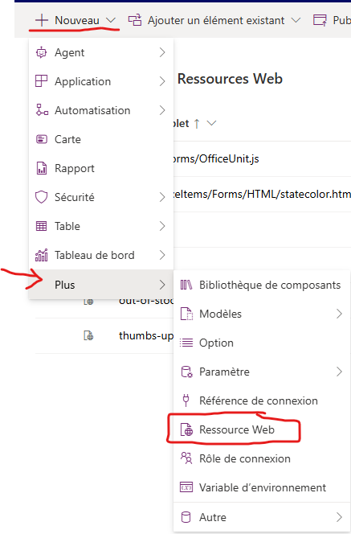Expand the Paramètre submenu arrow
Viewport: 351px width, 534px height.
coord(339,372)
